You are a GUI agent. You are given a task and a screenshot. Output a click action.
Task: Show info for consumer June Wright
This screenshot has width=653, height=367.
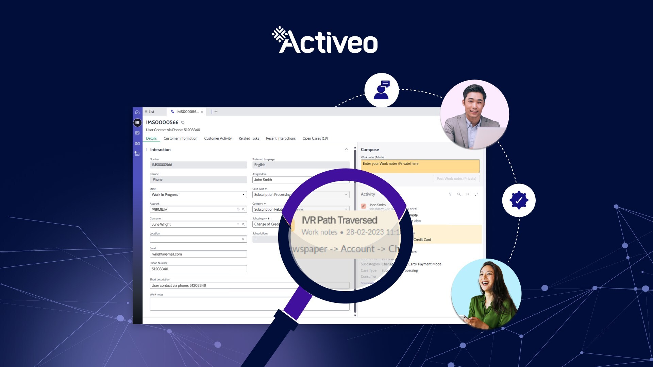click(238, 224)
